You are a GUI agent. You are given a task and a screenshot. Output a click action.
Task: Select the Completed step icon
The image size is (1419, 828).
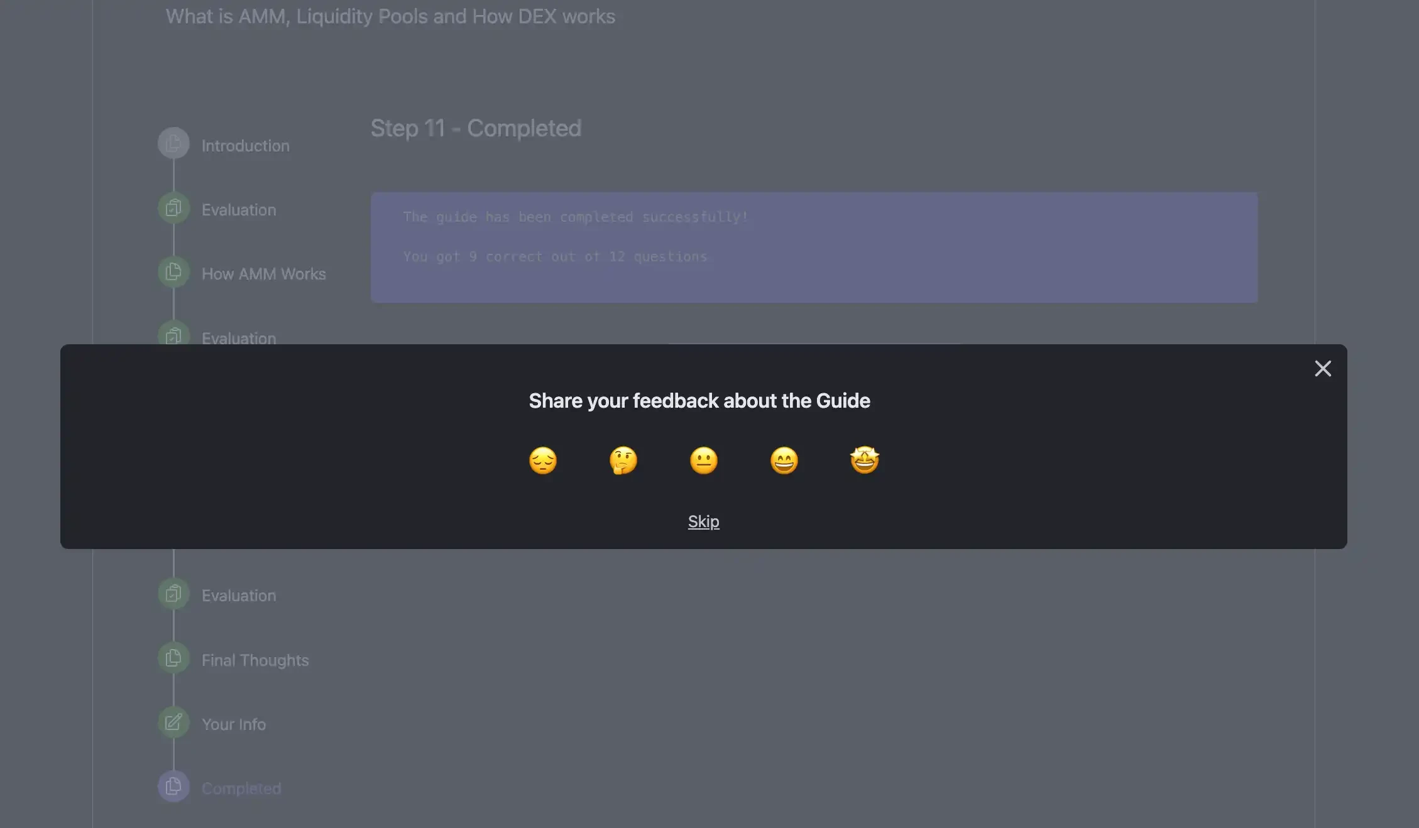[173, 786]
